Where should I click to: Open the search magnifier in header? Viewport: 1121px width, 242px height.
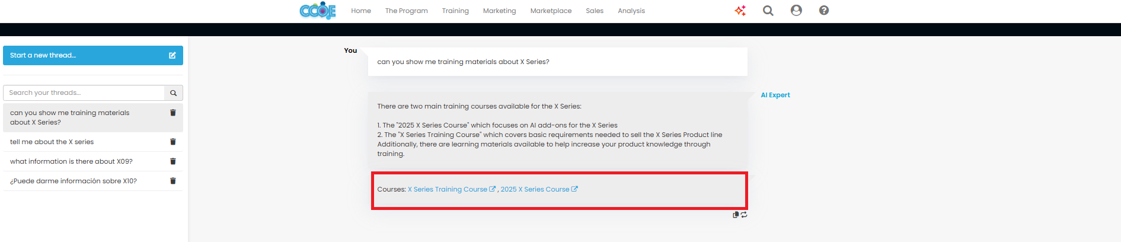coord(768,11)
